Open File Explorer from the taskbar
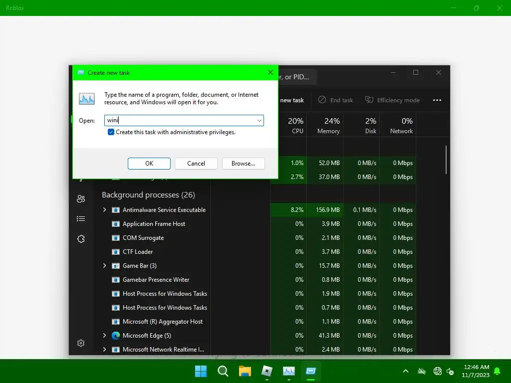The image size is (511, 383). coord(245,371)
